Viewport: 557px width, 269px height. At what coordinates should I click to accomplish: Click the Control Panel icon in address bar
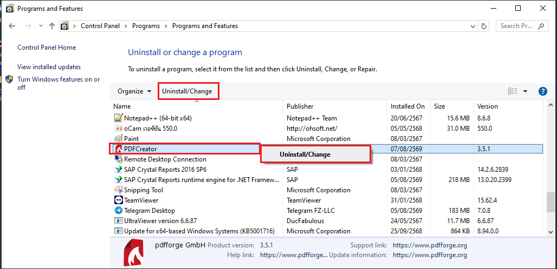point(64,26)
